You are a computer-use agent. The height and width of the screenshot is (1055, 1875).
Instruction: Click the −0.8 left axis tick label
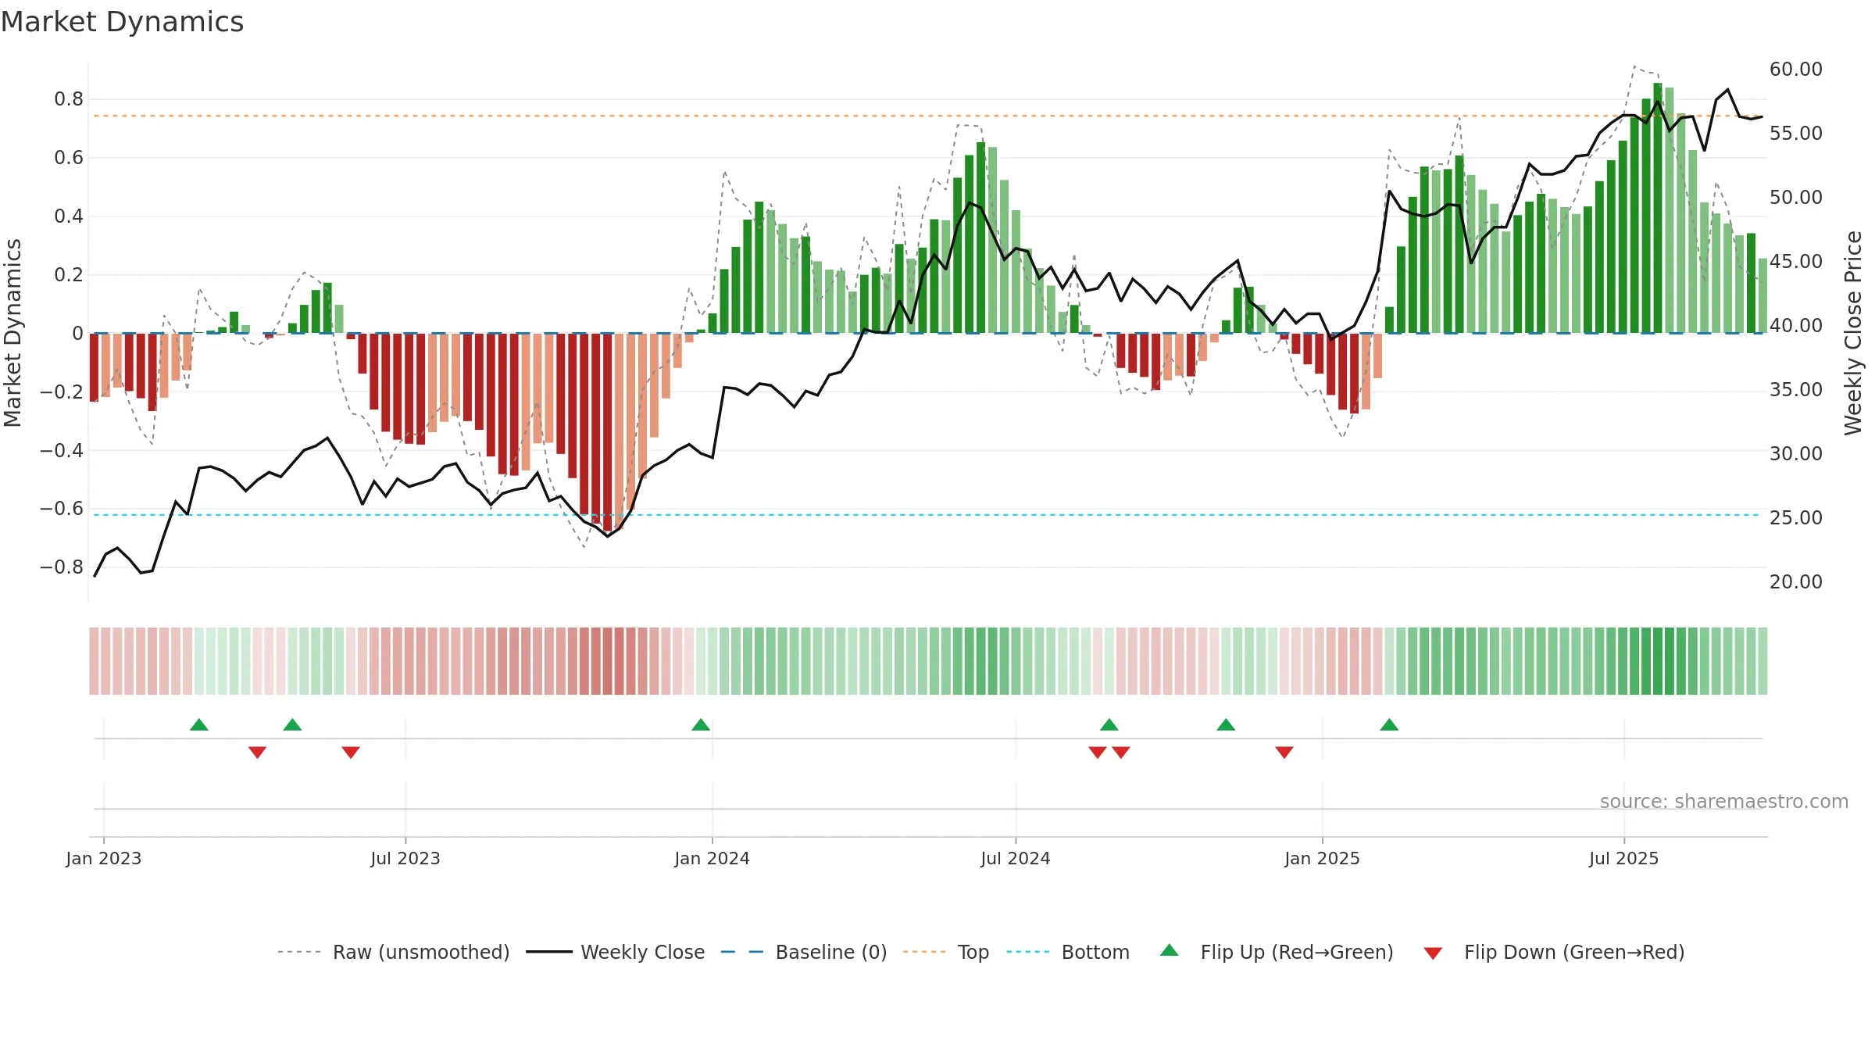tap(62, 567)
